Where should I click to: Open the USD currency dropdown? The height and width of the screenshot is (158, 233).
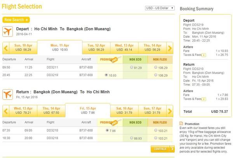[x=160, y=8]
